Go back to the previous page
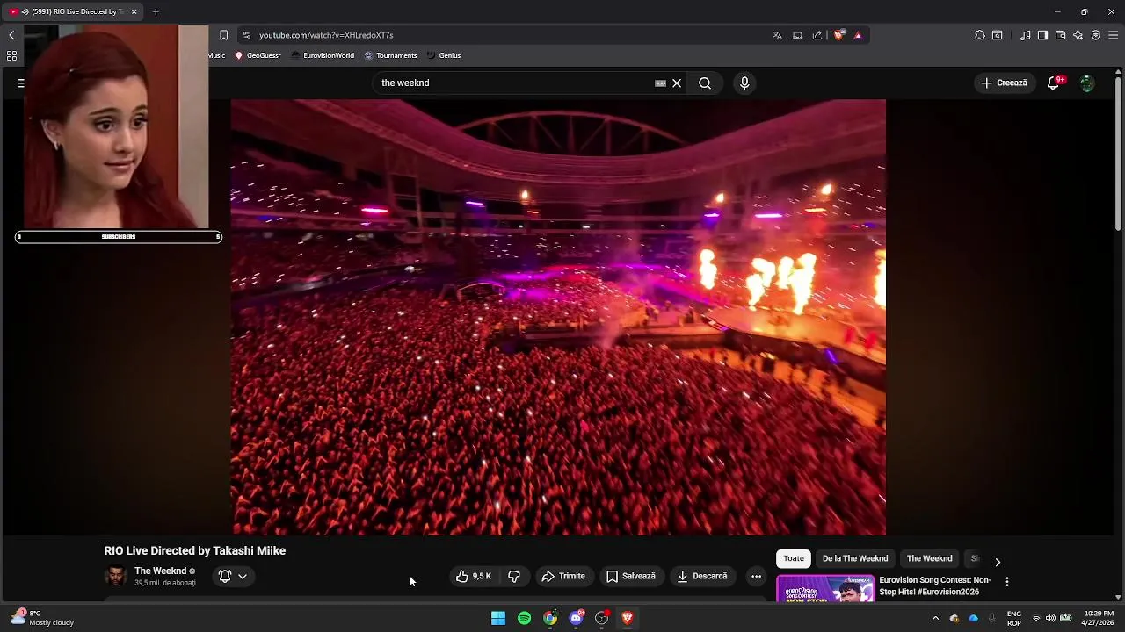This screenshot has height=632, width=1125. (x=11, y=35)
